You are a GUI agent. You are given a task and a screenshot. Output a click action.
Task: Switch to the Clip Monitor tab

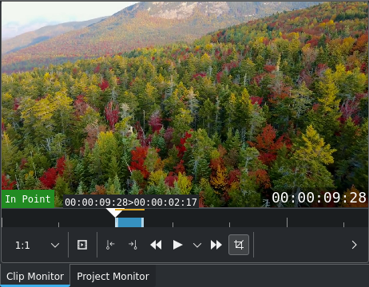(35, 276)
